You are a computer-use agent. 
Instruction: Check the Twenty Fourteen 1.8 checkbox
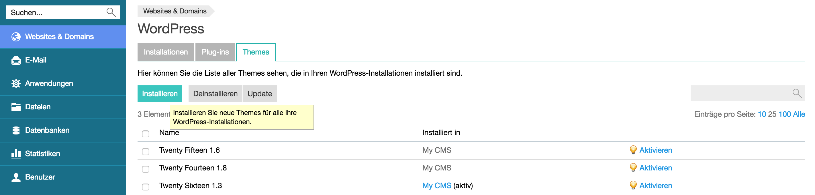click(146, 169)
